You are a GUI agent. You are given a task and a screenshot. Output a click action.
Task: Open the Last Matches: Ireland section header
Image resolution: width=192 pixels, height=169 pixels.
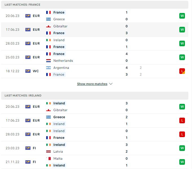[95, 95]
